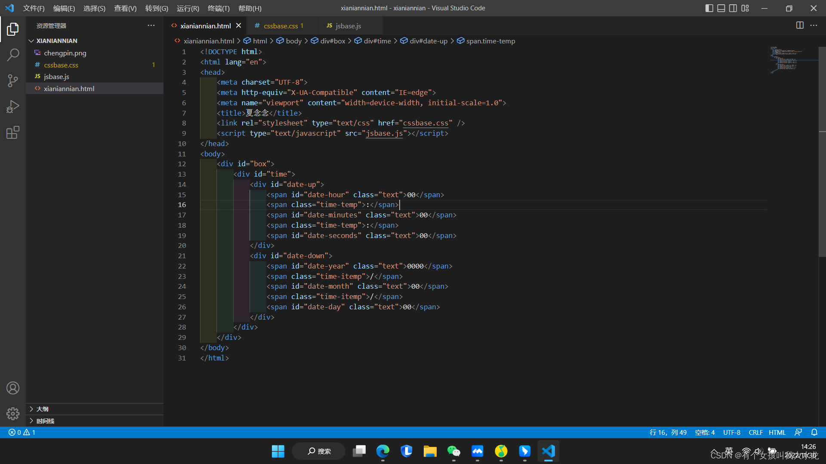
Task: Open the Explorer view in activity bar
Action: [x=13, y=29]
